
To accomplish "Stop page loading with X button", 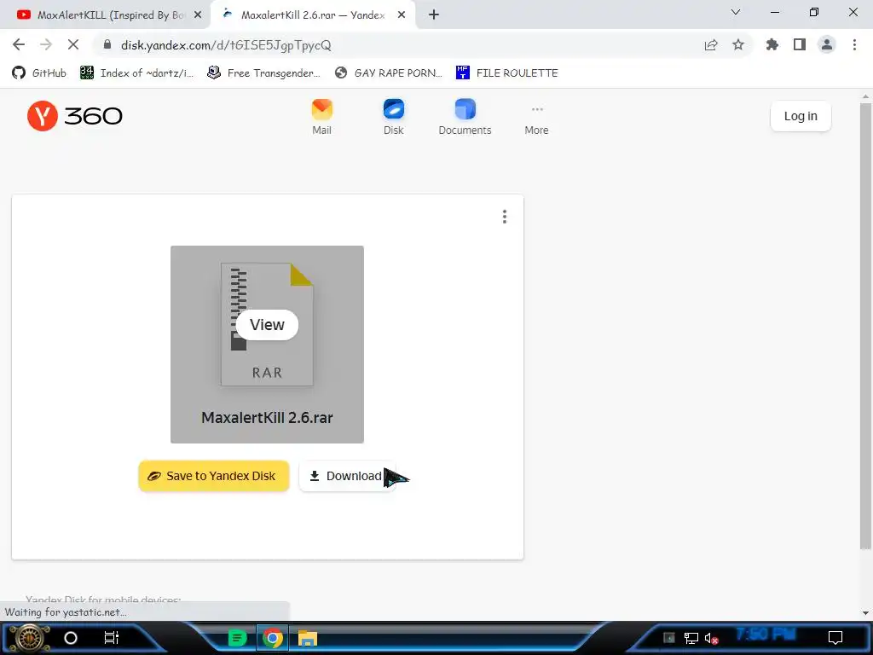I will [73, 44].
